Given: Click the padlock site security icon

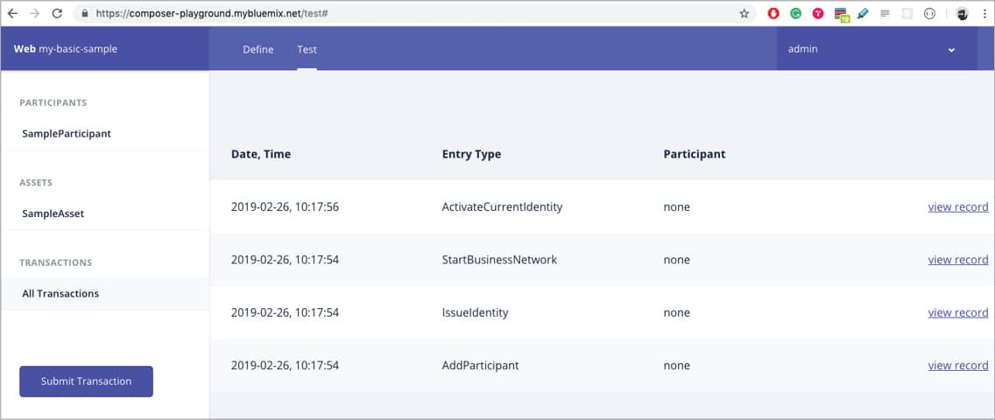Looking at the screenshot, I should coord(84,14).
